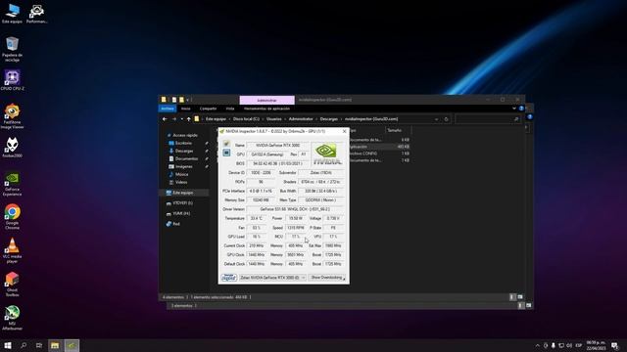Expand the address bar history dropdown
This screenshot has height=352, width=627.
click(436, 119)
